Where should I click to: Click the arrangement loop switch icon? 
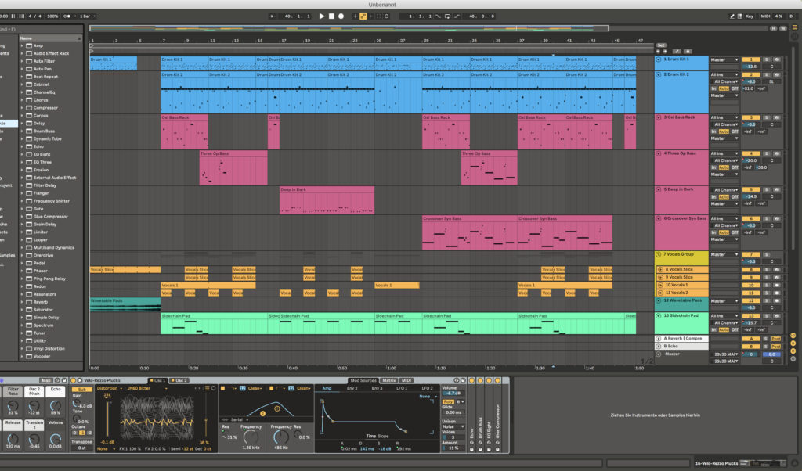[x=448, y=16]
